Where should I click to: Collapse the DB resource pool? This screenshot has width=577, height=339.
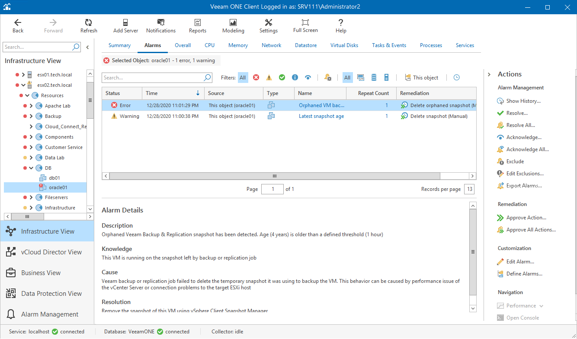click(31, 168)
